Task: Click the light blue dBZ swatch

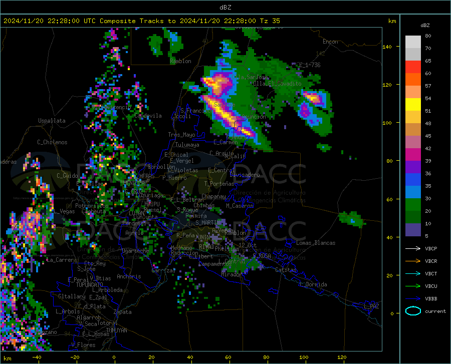Action: coord(413,192)
